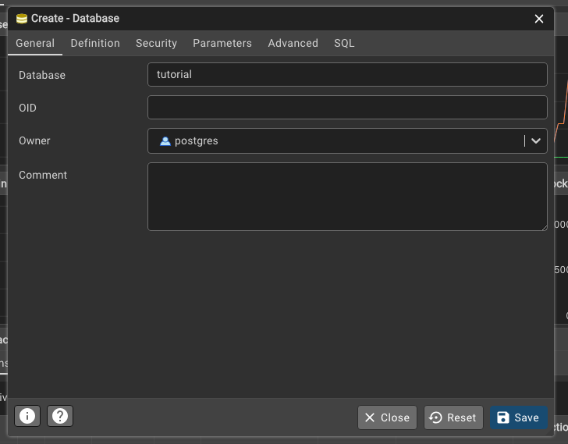Click the info icon button

[27, 416]
